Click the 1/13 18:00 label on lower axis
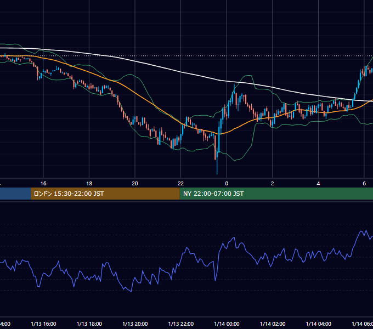 [x=89, y=324]
